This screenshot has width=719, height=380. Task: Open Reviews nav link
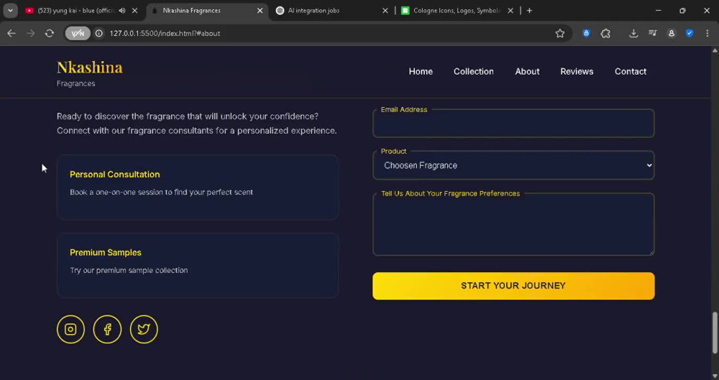pyautogui.click(x=577, y=72)
